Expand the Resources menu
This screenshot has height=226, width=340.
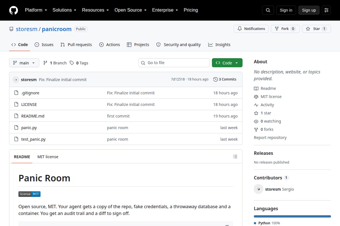[x=95, y=10]
